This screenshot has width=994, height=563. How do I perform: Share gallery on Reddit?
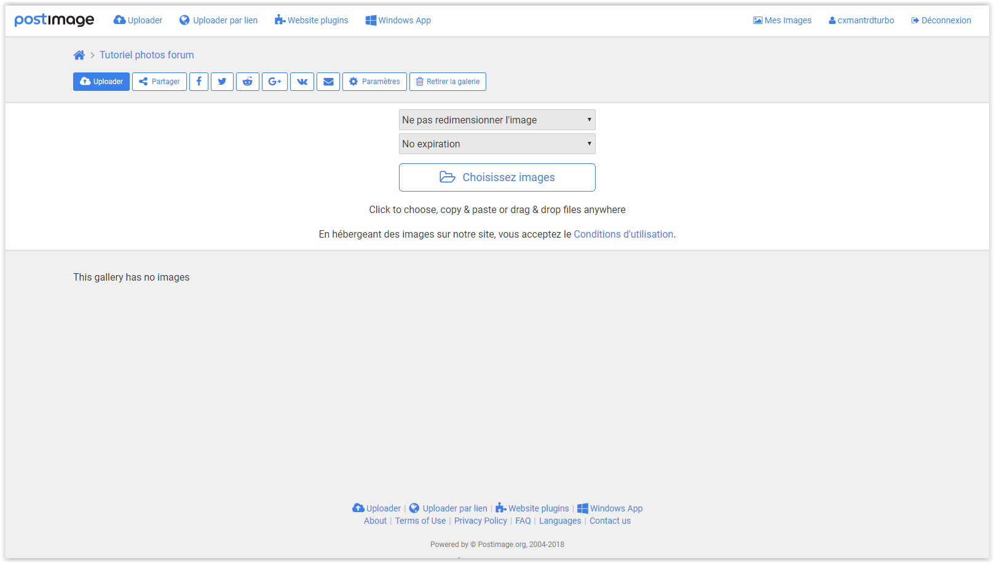(x=248, y=82)
